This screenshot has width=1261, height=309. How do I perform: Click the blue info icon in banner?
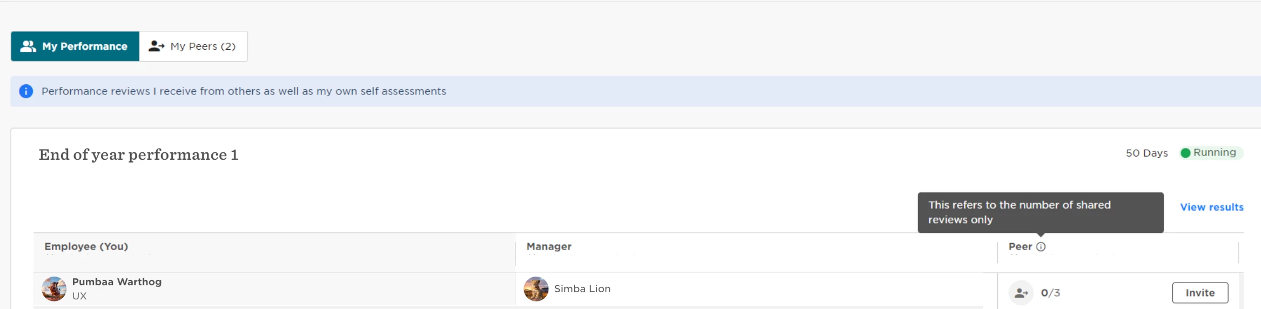[x=26, y=91]
